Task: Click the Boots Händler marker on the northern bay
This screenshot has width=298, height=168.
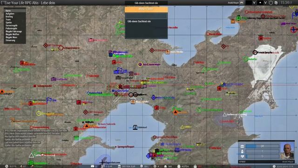Action: [x=168, y=52]
